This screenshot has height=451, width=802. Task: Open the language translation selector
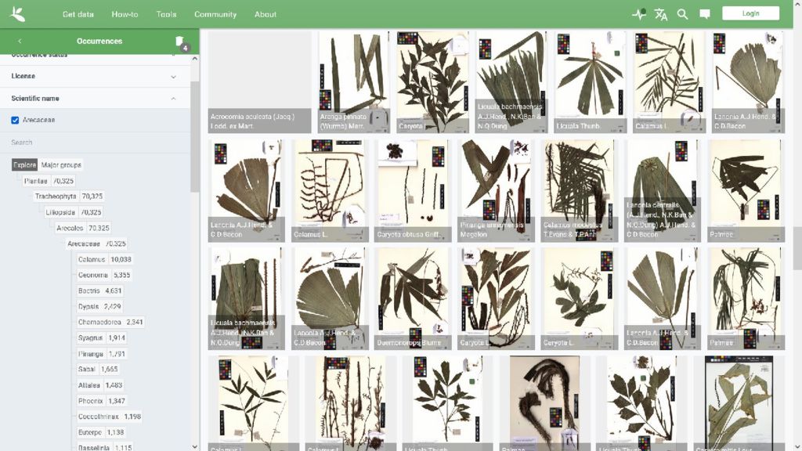point(661,14)
